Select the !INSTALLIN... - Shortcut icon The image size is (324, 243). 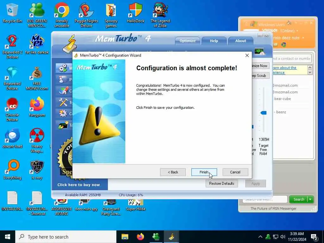pos(37,203)
